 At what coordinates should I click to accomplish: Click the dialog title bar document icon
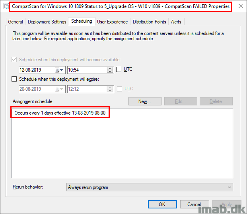(6, 6)
